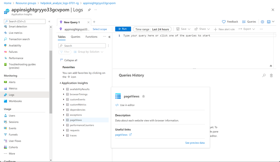Open the Save dropdown
280x162 pixels.
click(x=183, y=29)
